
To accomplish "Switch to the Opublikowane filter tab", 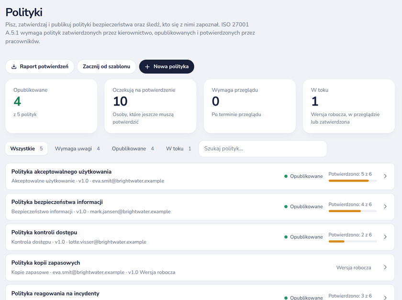I will point(133,149).
